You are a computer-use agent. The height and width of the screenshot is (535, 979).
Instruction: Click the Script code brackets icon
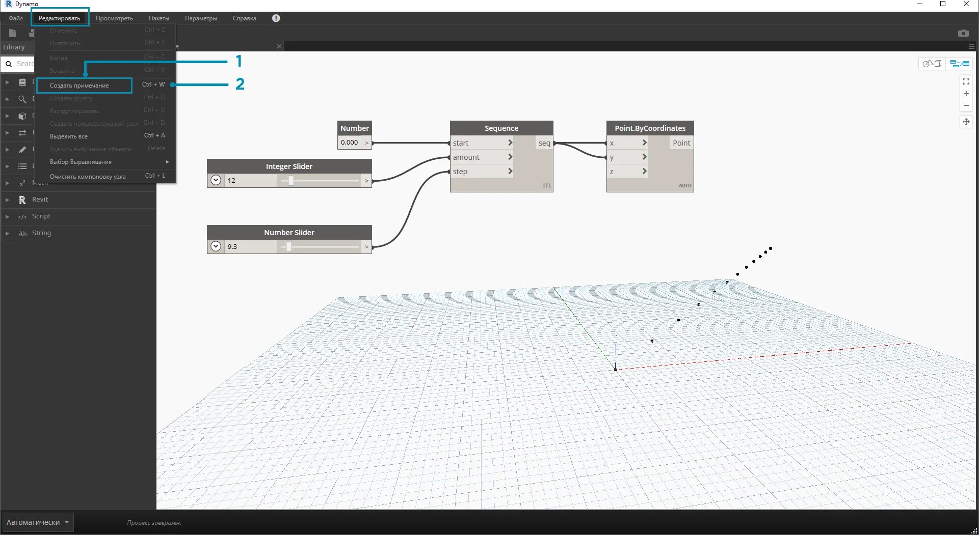tap(22, 217)
